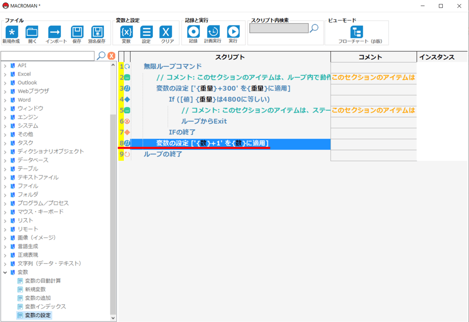Select the IFの終了 line
This screenshot has width=469, height=322.
pyautogui.click(x=182, y=132)
